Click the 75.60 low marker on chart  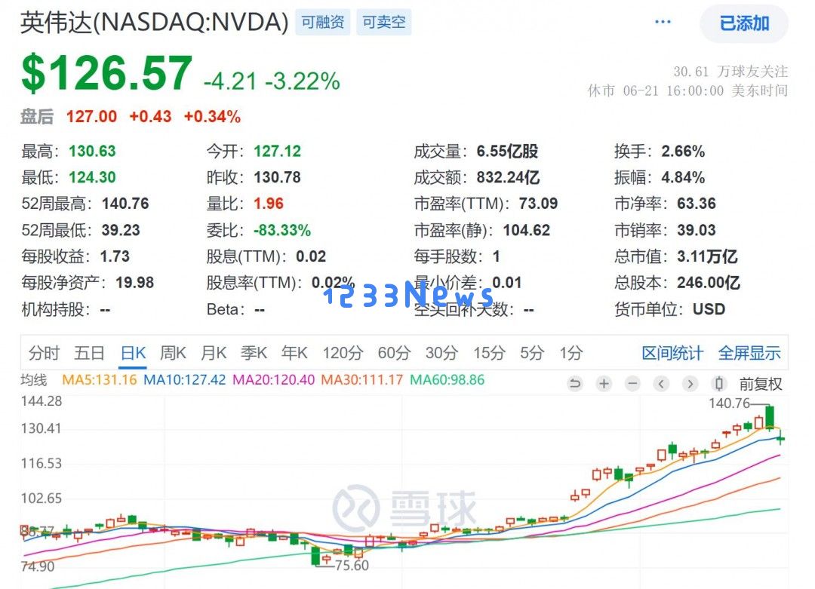(x=352, y=565)
